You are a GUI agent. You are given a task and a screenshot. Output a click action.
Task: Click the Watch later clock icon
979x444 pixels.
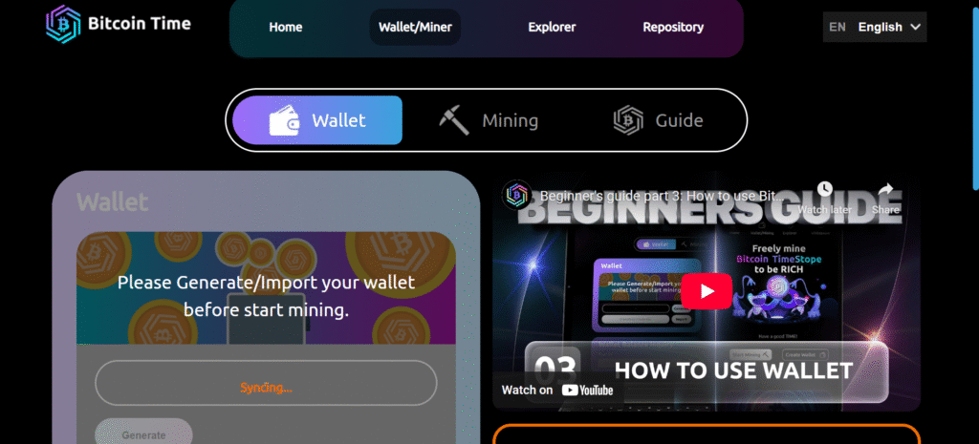tap(824, 189)
